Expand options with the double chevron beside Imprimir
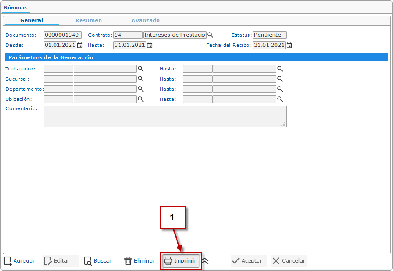 205,261
